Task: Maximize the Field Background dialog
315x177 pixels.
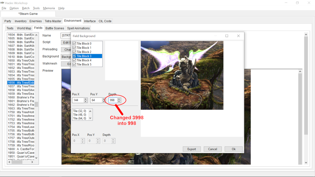Action: coord(227,36)
